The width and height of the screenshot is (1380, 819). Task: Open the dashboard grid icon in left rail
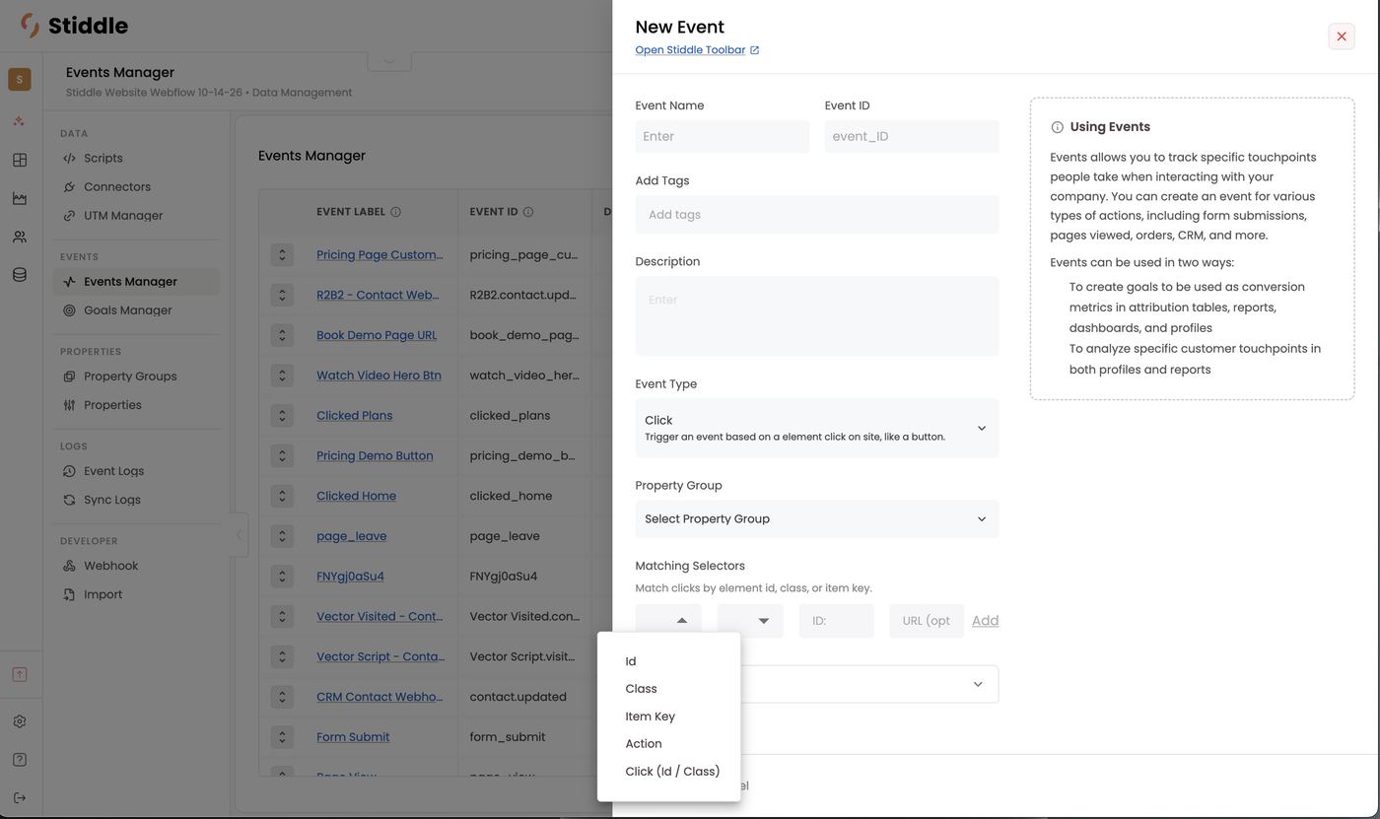[x=20, y=160]
